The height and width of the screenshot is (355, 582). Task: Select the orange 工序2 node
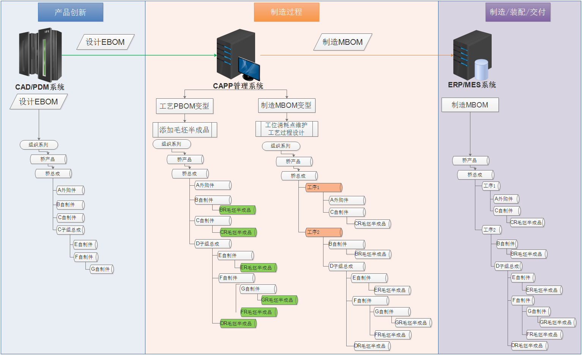(x=324, y=232)
